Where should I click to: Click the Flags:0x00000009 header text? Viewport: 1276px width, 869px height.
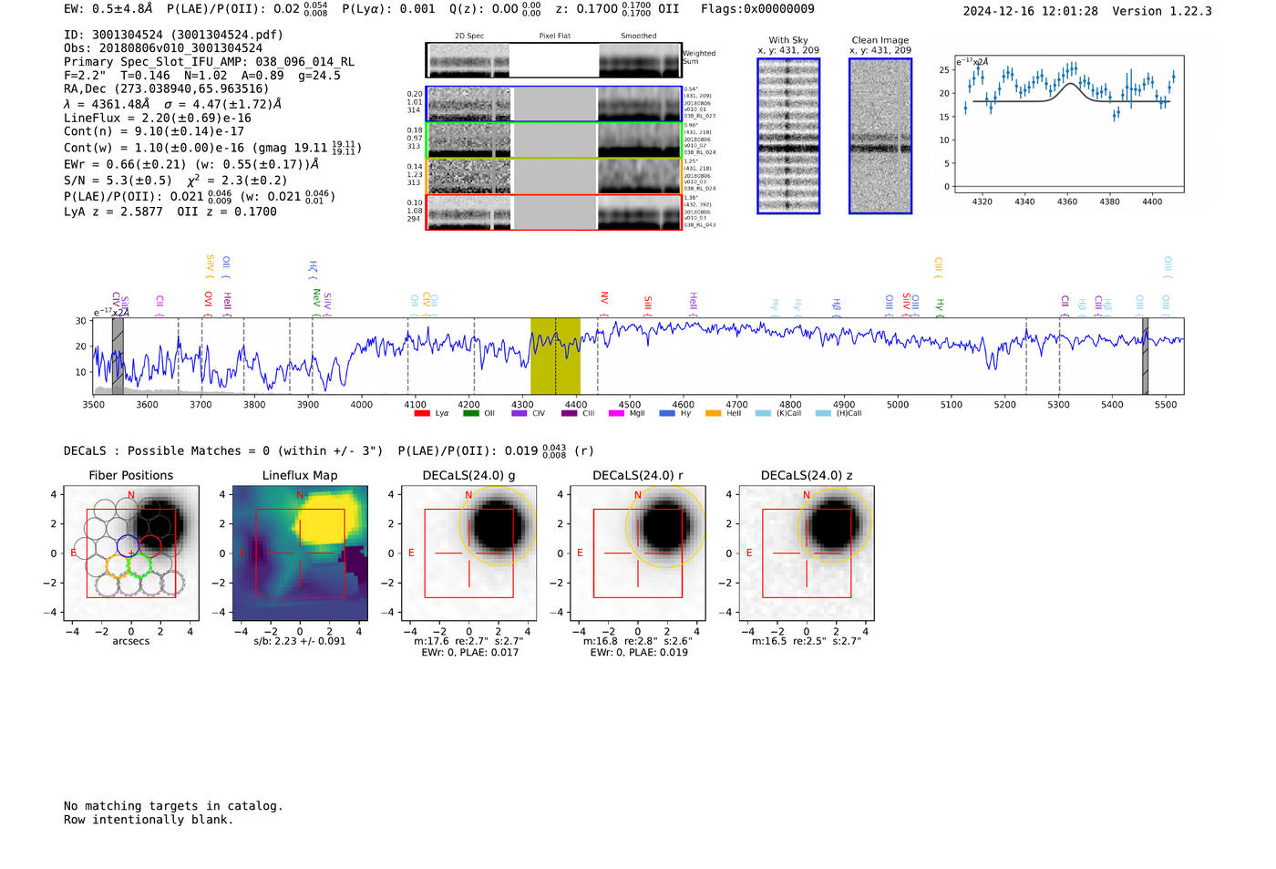point(757,9)
